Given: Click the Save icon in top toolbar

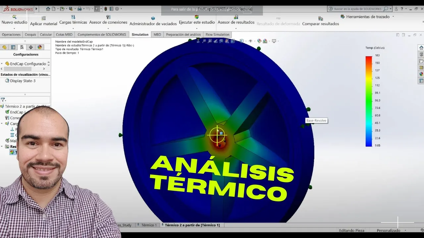Looking at the screenshot, I should [71, 9].
